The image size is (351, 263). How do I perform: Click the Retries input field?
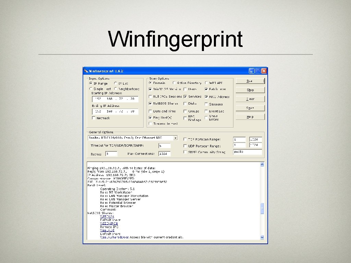point(111,154)
